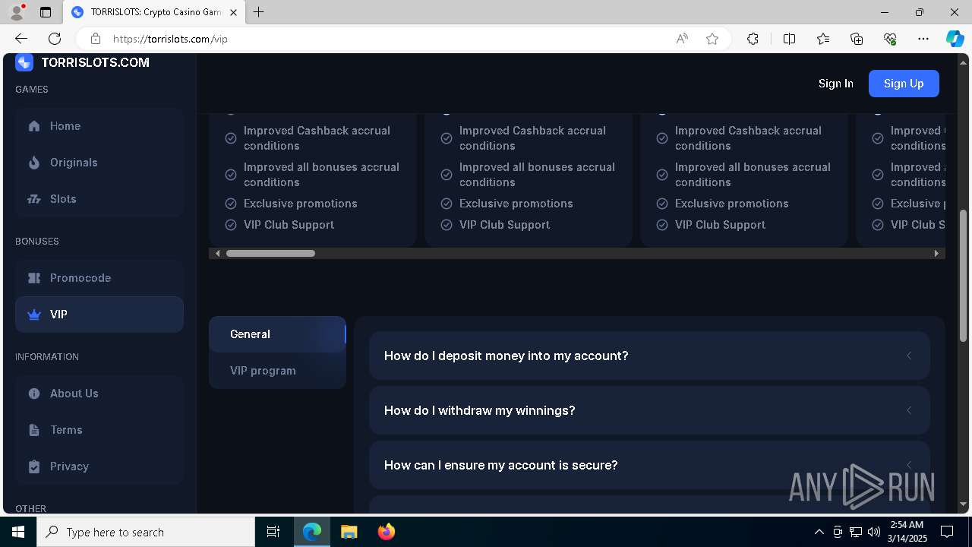Activate Read aloud icon in address bar
Image resolution: width=972 pixels, height=547 pixels.
pyautogui.click(x=682, y=39)
